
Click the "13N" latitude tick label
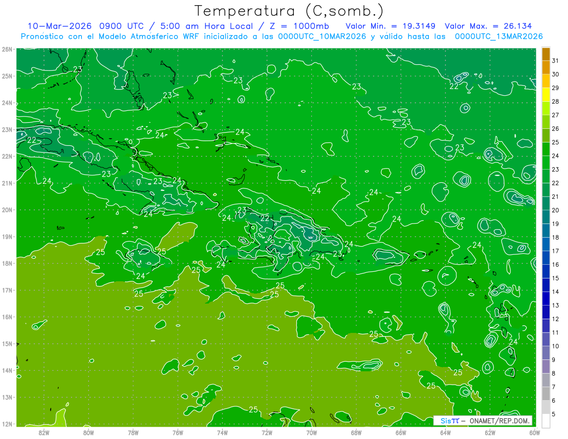click(7, 397)
